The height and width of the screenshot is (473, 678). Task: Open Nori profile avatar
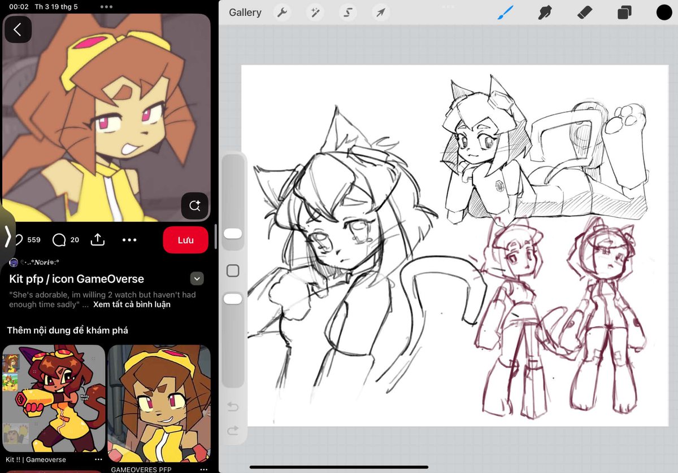click(14, 262)
